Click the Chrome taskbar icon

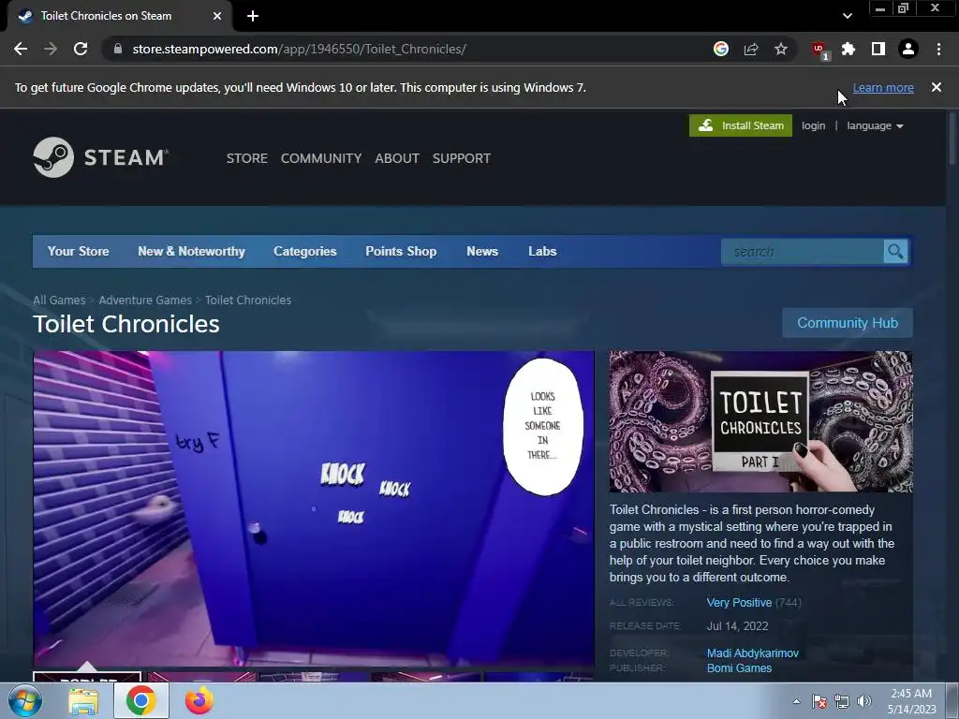point(141,700)
